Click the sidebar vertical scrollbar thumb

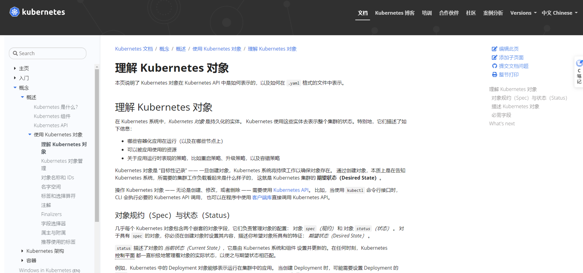pos(97,145)
